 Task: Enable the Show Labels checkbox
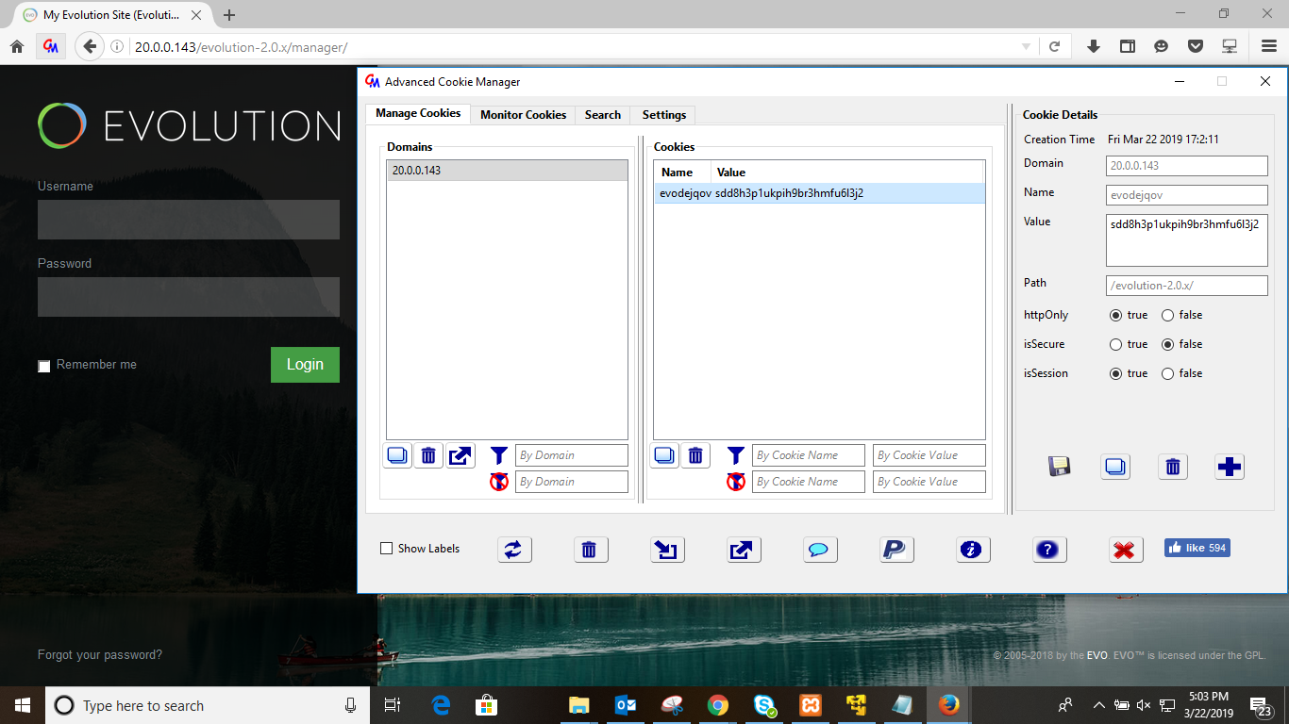tap(386, 549)
